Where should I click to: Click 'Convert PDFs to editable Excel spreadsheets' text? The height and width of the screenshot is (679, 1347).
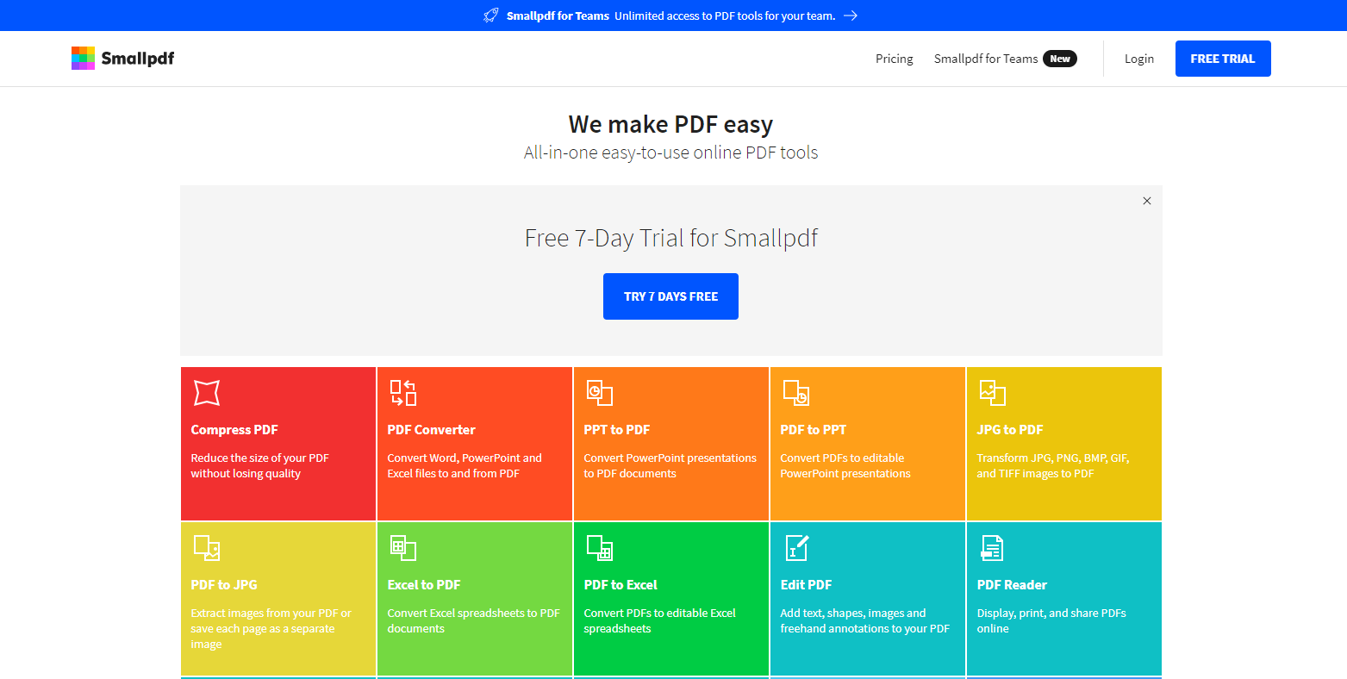point(659,621)
